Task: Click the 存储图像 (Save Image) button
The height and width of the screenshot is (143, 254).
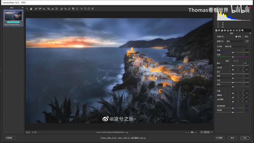Action: (10, 138)
